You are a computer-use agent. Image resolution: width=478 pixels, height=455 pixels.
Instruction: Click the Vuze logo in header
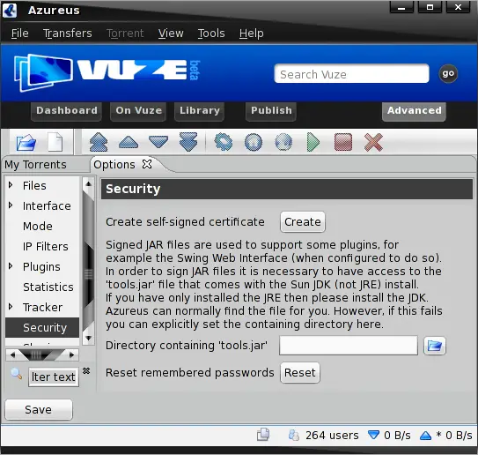(107, 72)
